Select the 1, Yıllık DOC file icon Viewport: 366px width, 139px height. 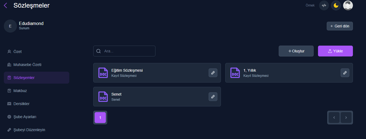(235, 73)
